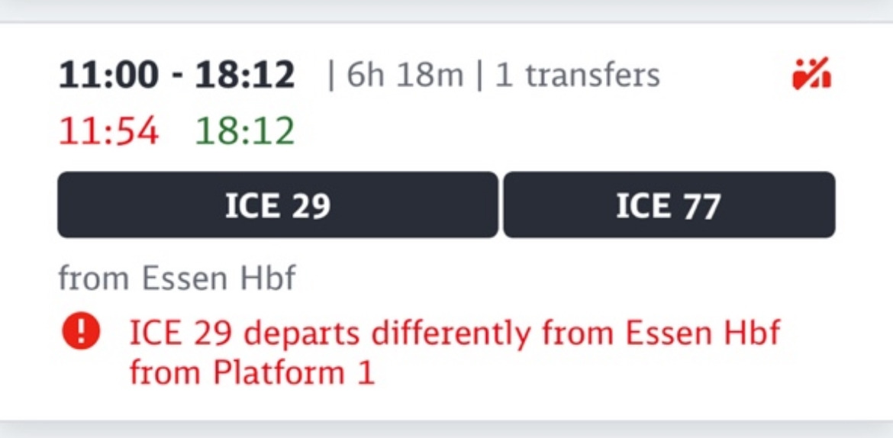Select the bold 18:12 scheduled arrival time
This screenshot has width=893, height=438.
(244, 75)
